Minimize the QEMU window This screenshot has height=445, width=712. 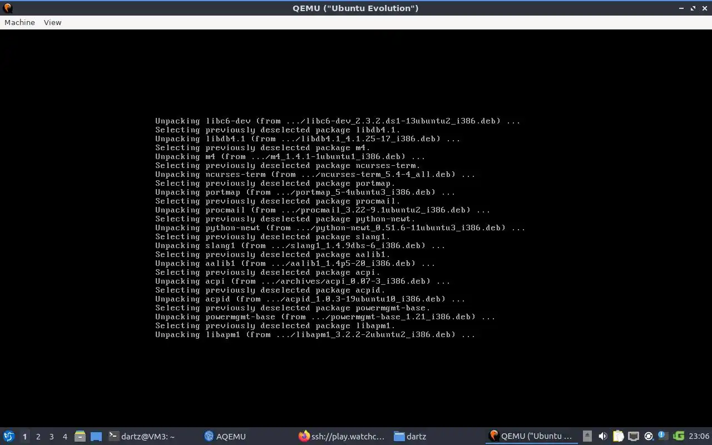pyautogui.click(x=681, y=8)
